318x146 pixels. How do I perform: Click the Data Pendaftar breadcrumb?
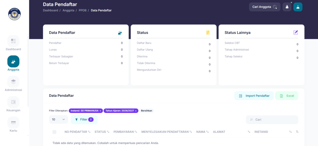click(x=101, y=10)
